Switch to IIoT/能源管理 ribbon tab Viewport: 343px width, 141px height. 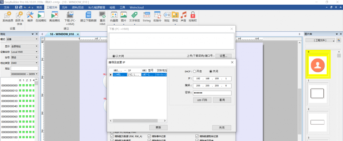pos(96,7)
